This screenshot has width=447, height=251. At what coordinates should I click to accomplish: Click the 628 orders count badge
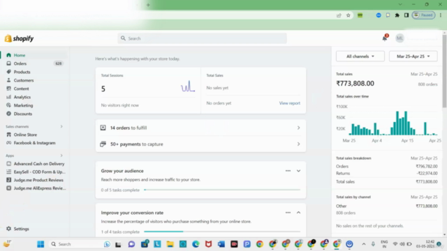[59, 63]
